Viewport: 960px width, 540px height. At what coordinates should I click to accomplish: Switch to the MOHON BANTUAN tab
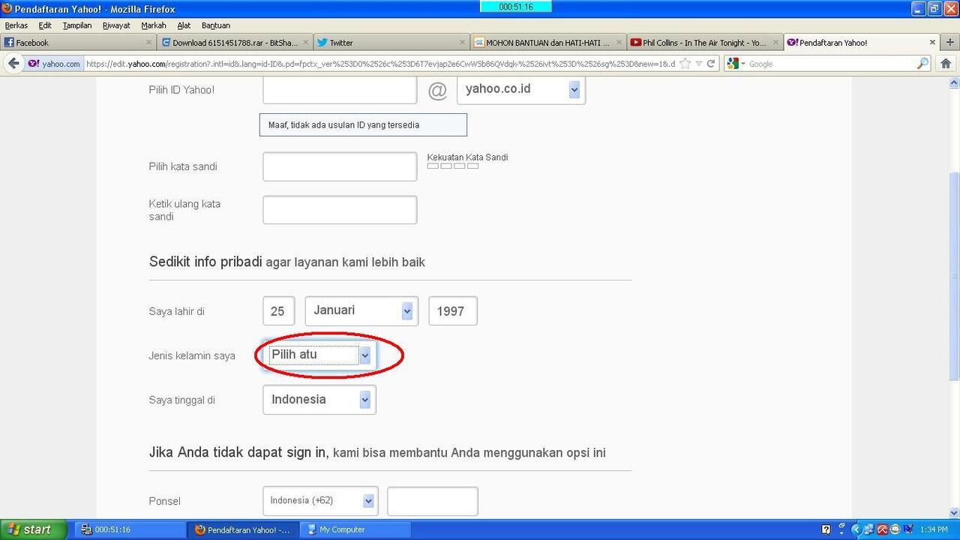coord(547,43)
